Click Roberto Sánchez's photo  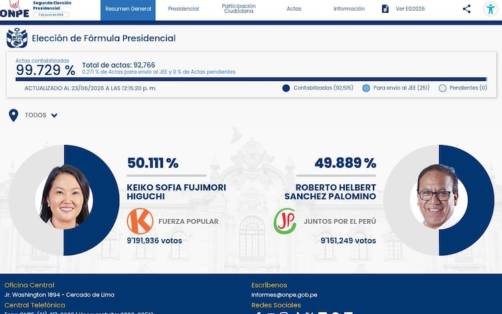click(438, 197)
